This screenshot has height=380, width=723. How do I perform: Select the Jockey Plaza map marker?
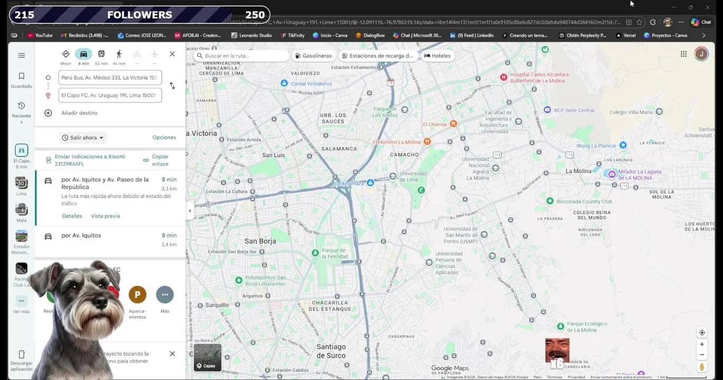tap(370, 183)
